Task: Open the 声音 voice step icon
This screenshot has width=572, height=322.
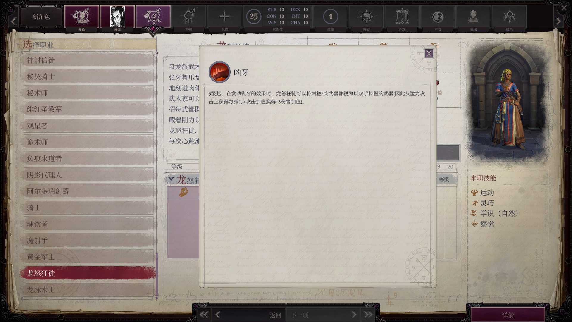Action: tap(438, 16)
